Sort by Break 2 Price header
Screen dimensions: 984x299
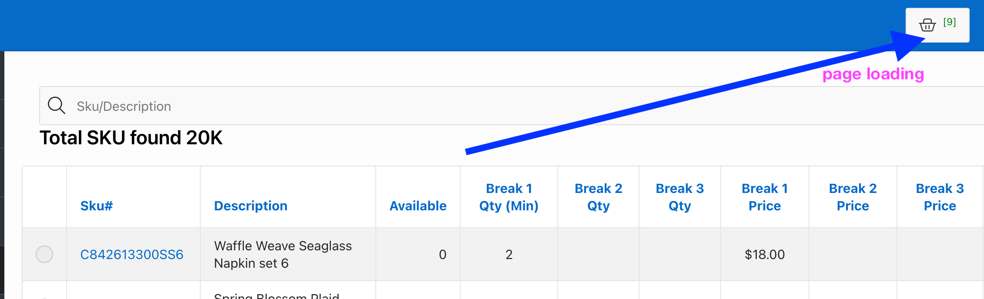[853, 197]
